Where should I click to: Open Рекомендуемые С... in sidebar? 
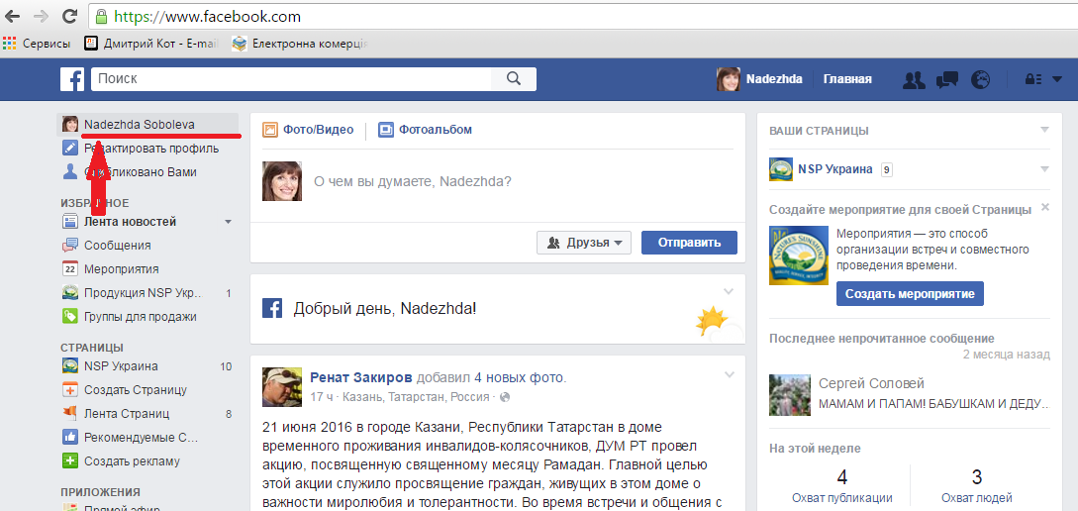141,438
